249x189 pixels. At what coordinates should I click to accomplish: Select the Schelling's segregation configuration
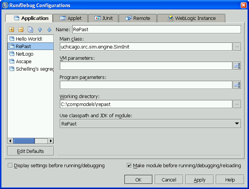point(31,69)
